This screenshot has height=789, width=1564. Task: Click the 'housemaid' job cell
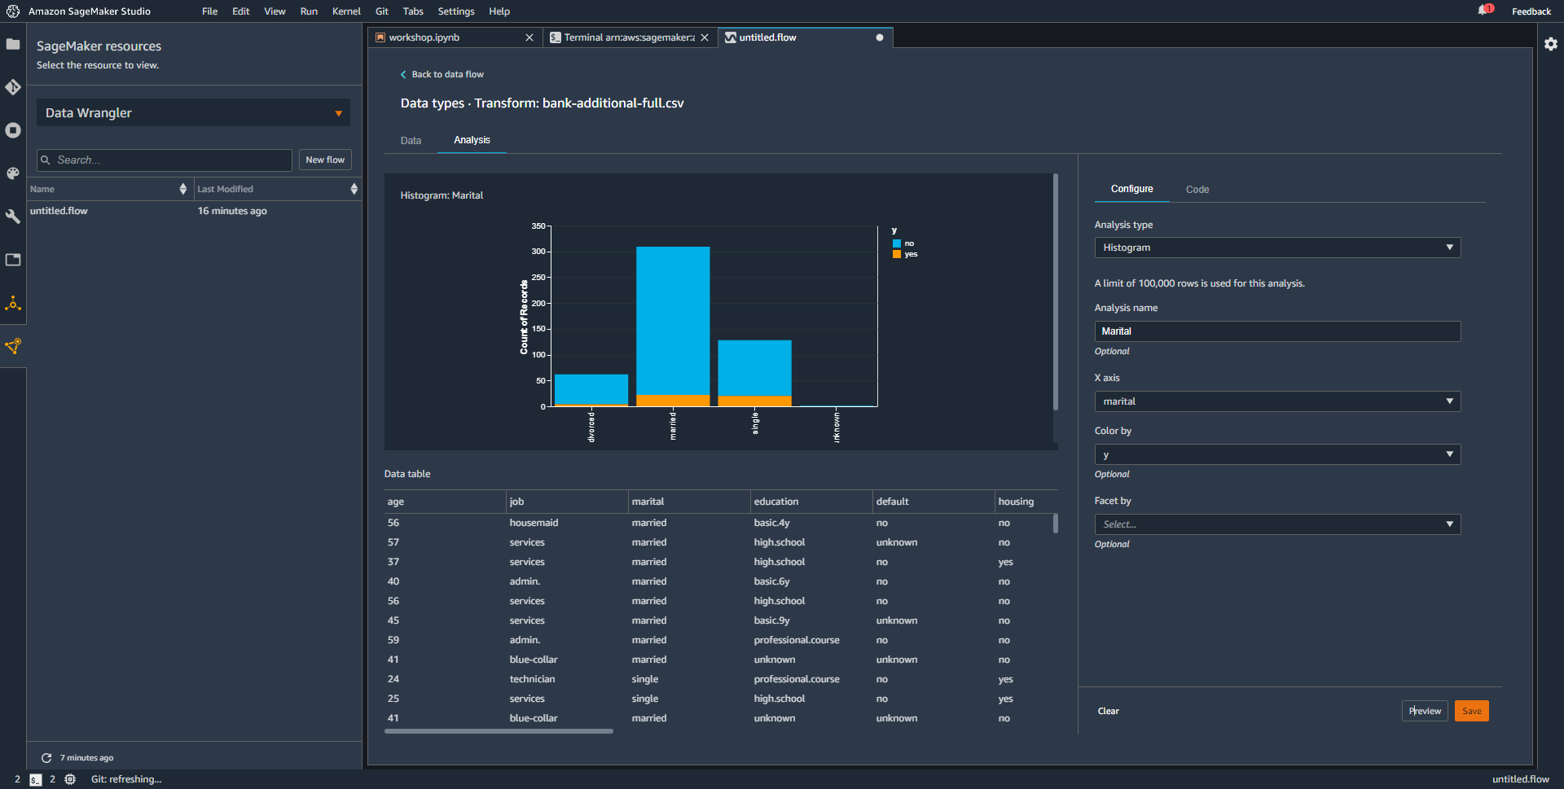click(x=534, y=523)
